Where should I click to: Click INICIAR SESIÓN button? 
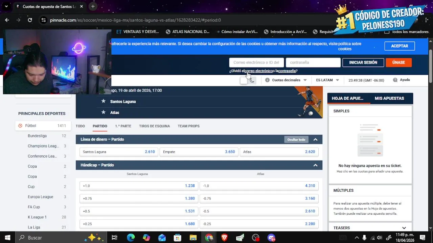363,62
